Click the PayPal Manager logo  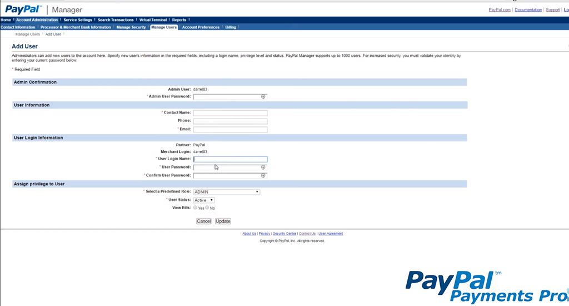[x=43, y=9]
